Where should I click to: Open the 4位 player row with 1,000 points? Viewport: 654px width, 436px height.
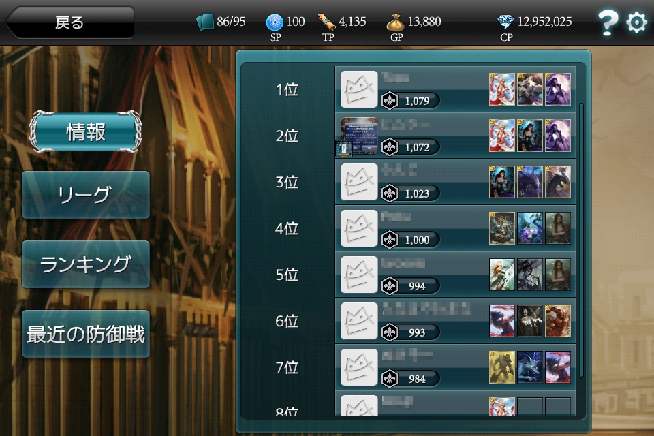coord(456,228)
